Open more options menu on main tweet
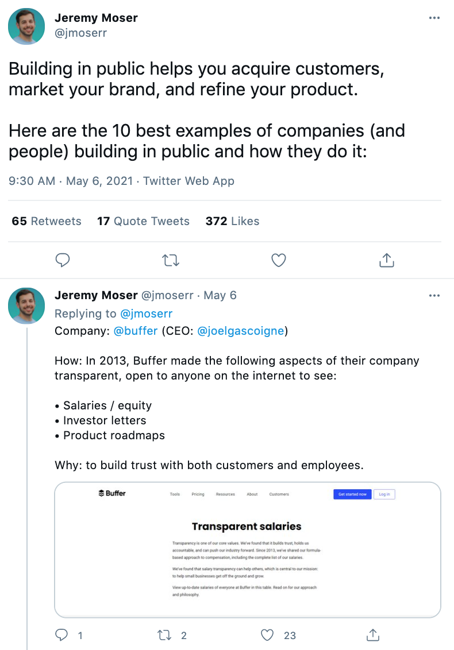The width and height of the screenshot is (454, 650). click(434, 18)
